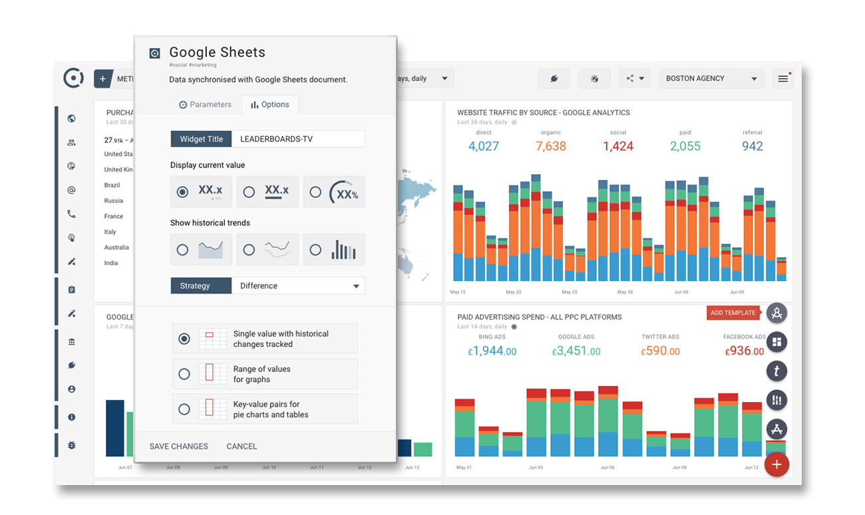The image size is (865, 515).
Task: Click the Add Template compass floating button
Action: tap(777, 312)
